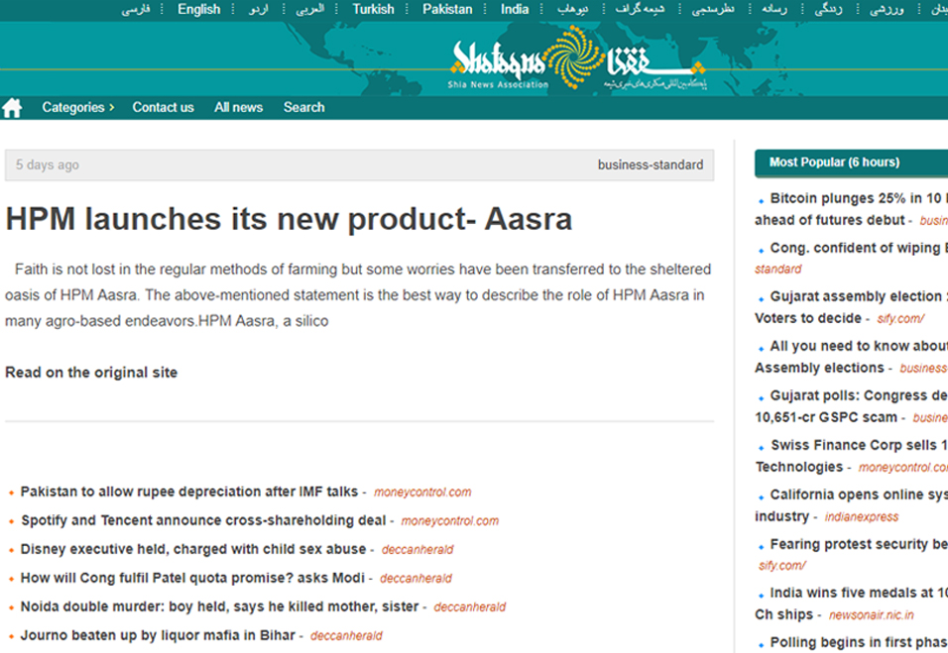The width and height of the screenshot is (948, 653).
Task: Open Pakistan rupee depreciation article
Action: 189,491
